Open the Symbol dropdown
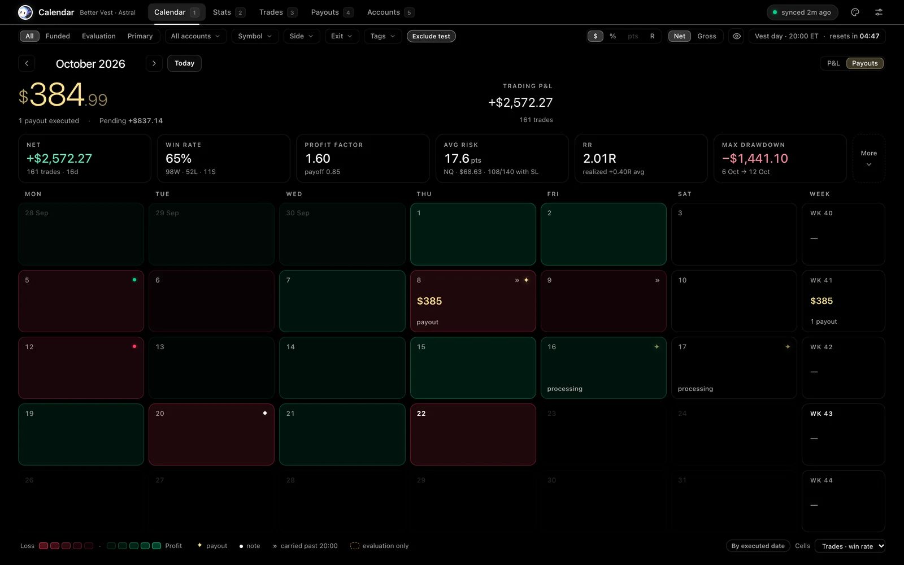Screen dimensions: 904x565 255,36
